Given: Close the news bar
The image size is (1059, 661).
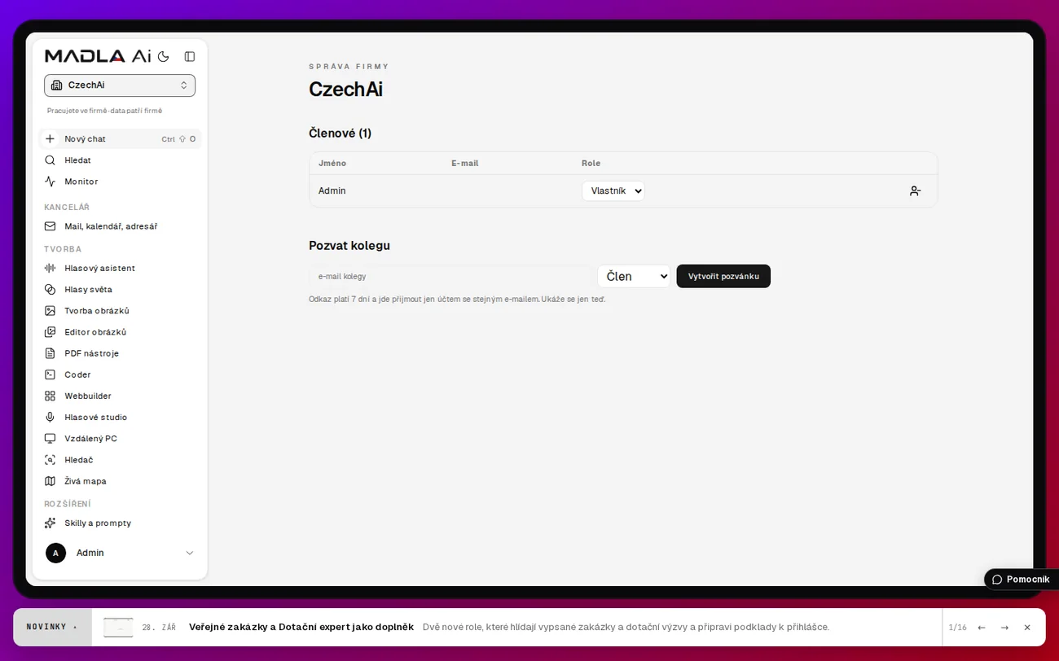Looking at the screenshot, I should tap(1027, 628).
